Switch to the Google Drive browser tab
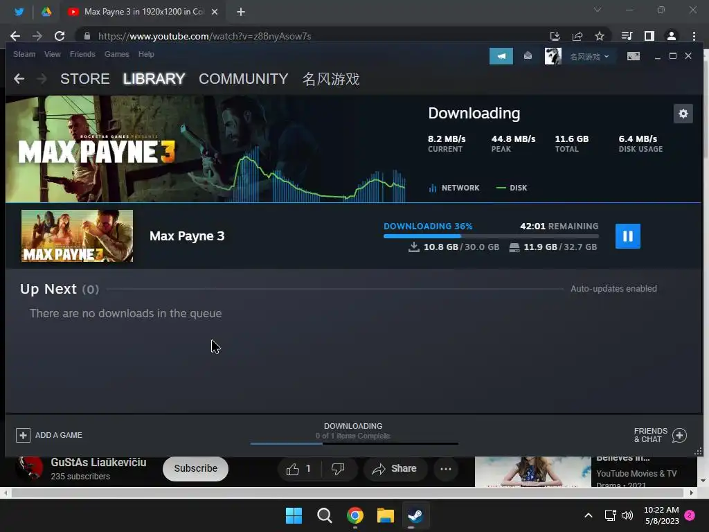This screenshot has width=709, height=532. [46, 12]
